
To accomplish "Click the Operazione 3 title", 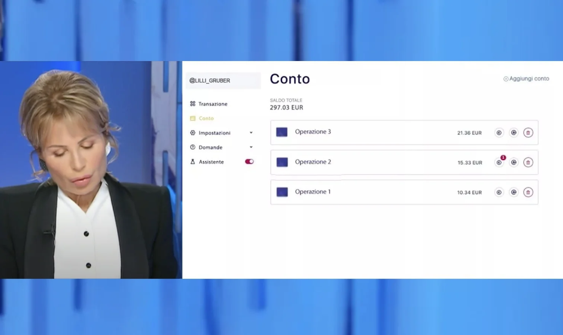I will point(313,132).
